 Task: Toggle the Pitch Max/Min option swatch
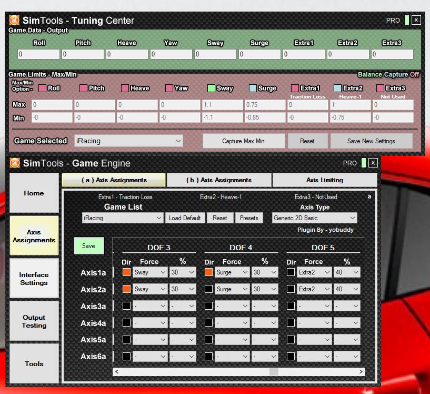pyautogui.click(x=83, y=88)
